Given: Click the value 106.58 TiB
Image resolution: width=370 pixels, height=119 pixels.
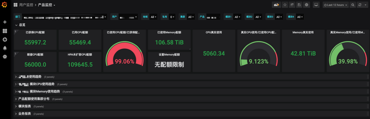Looking at the screenshot, I should 169,42.
